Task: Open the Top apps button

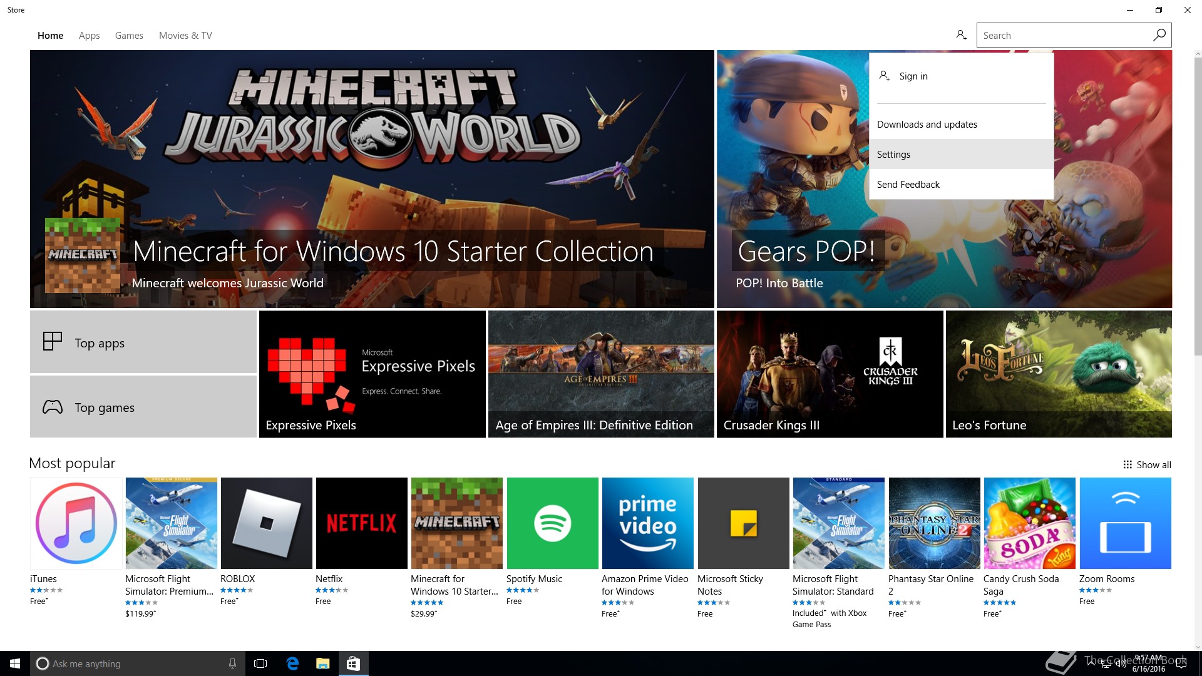Action: [x=143, y=342]
